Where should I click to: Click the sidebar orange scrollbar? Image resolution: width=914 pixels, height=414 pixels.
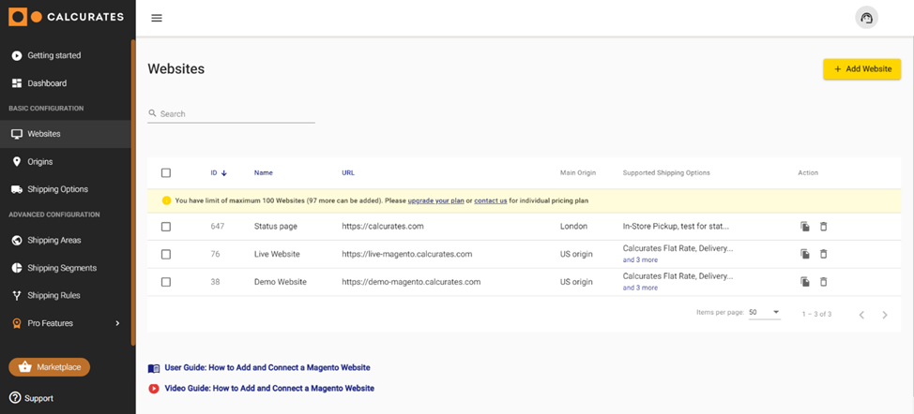pos(133,192)
